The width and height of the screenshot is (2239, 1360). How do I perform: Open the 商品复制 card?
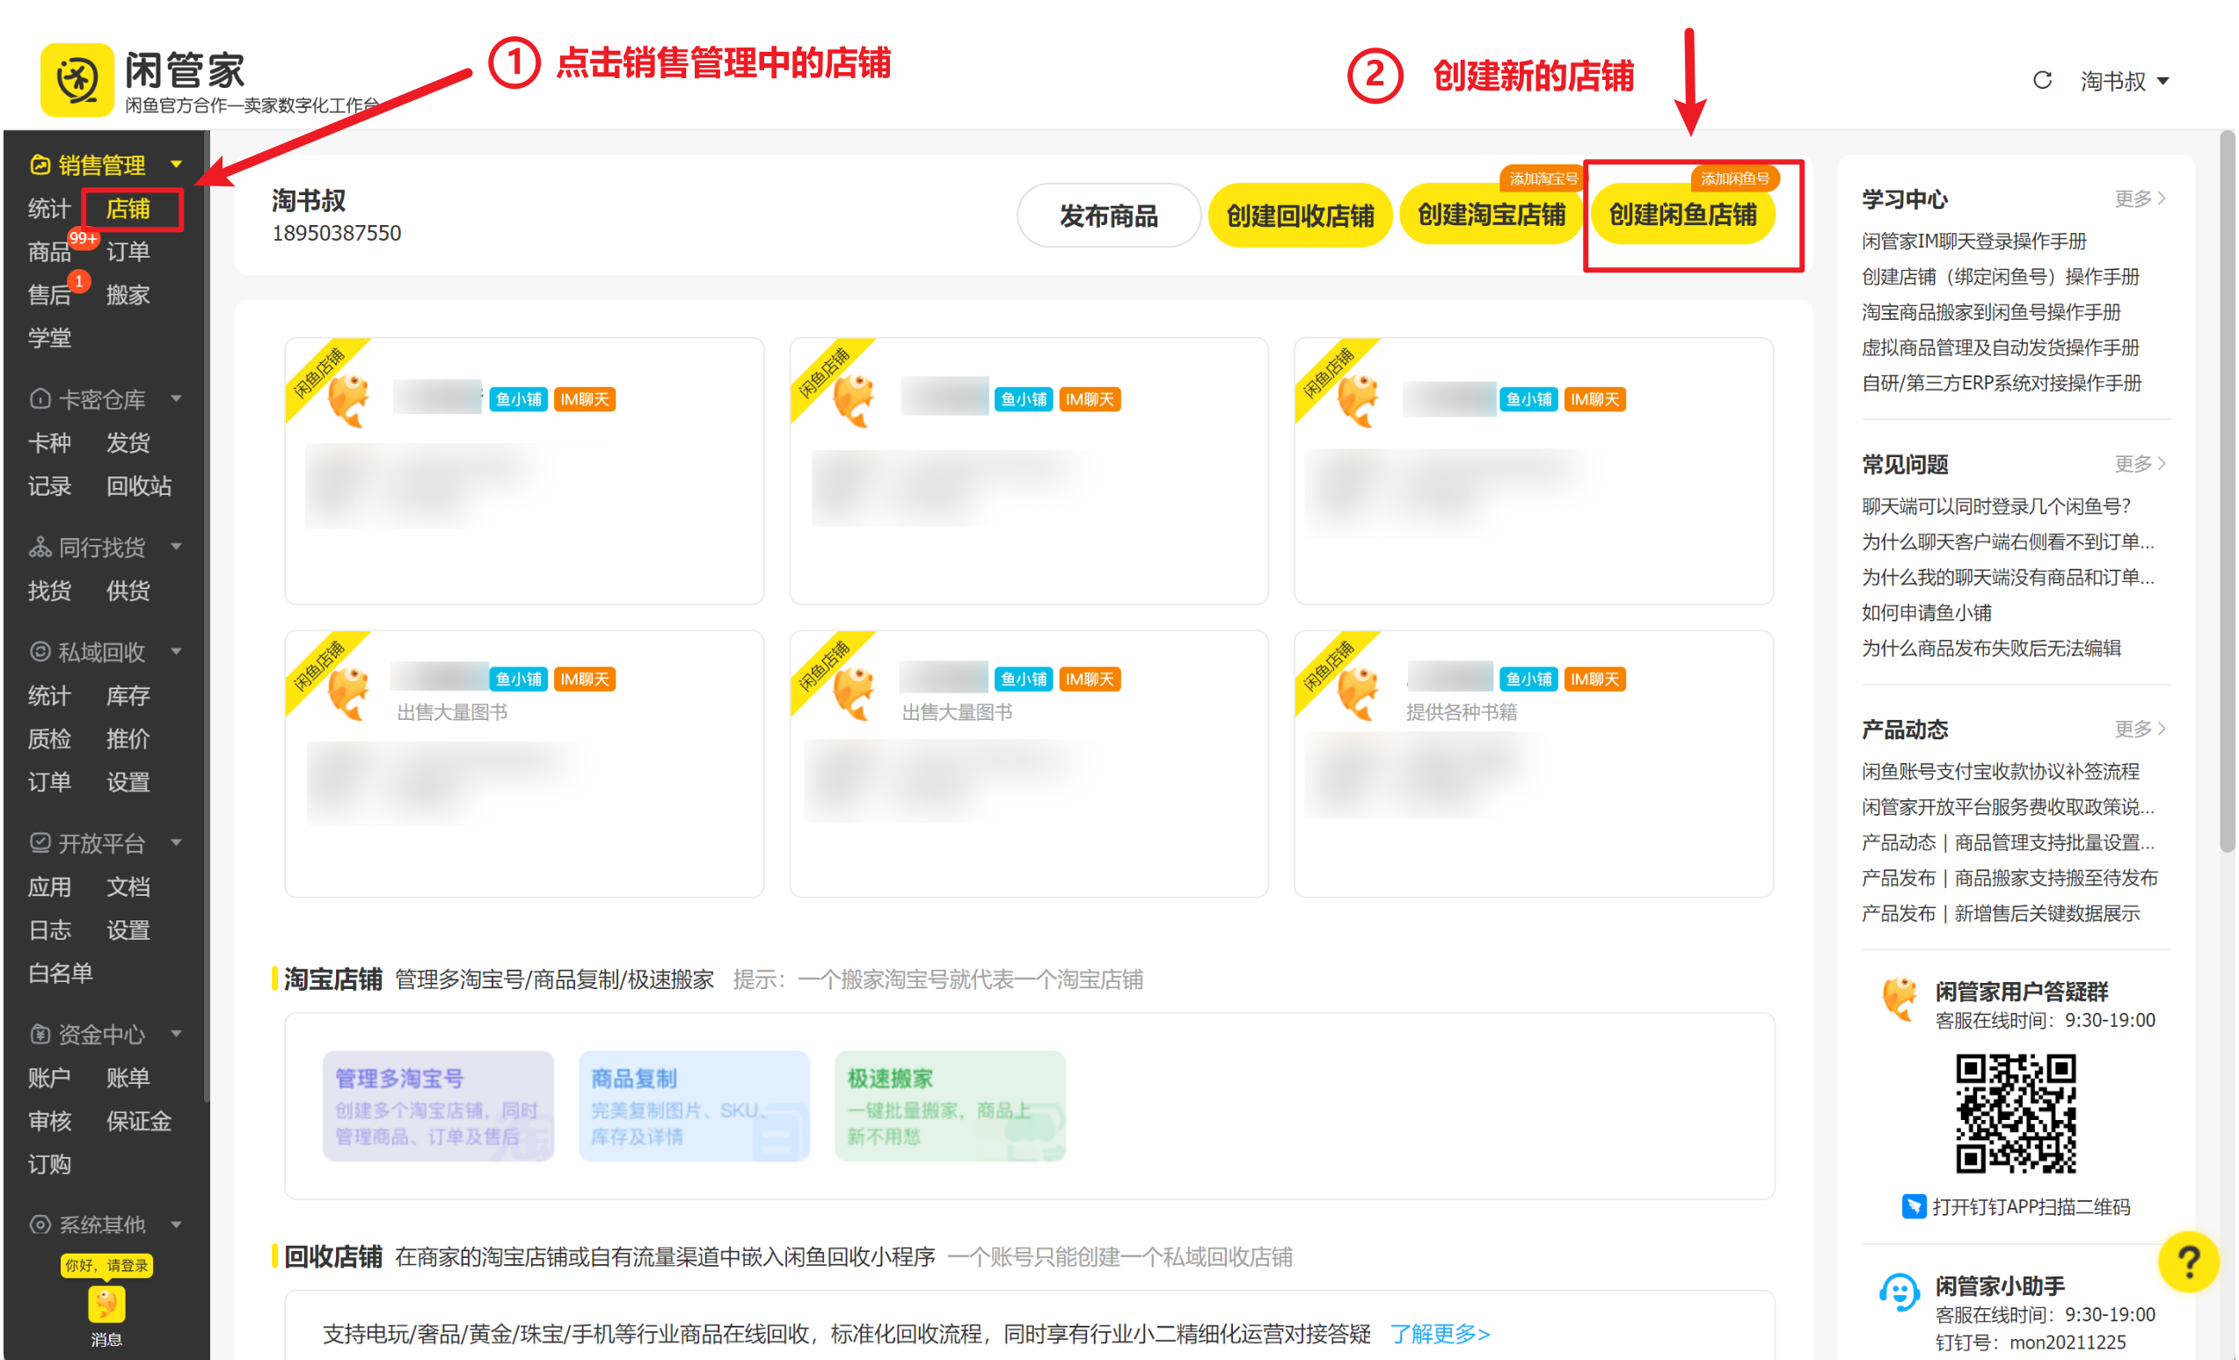point(694,1106)
